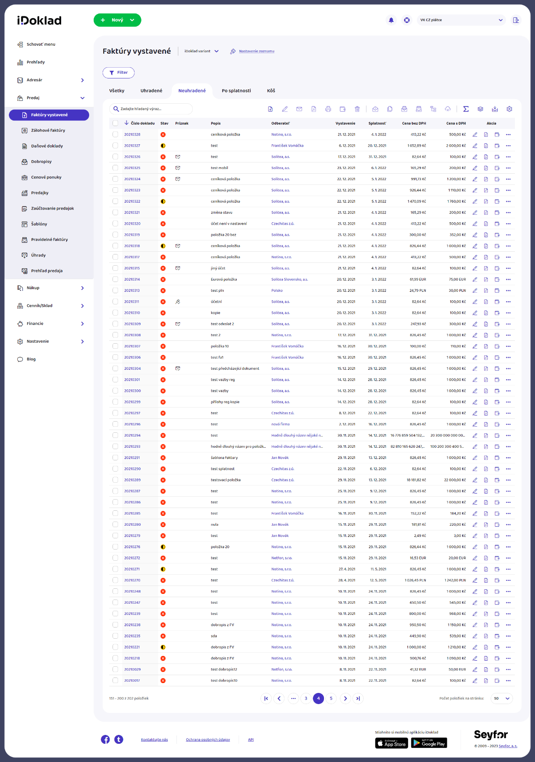The height and width of the screenshot is (762, 535).
Task: Click the Facebook icon in footer
Action: [106, 739]
